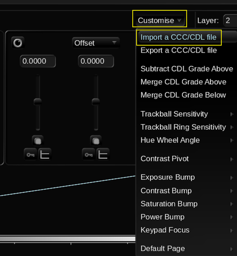Viewport: 237px width, 256px height.
Task: Click the grey gradient bar at bottom
Action: point(68,239)
